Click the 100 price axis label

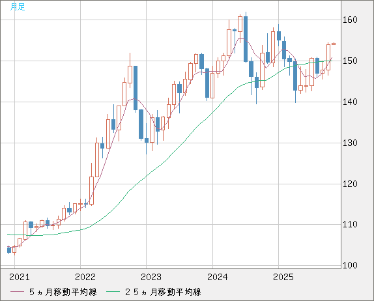[350, 265]
